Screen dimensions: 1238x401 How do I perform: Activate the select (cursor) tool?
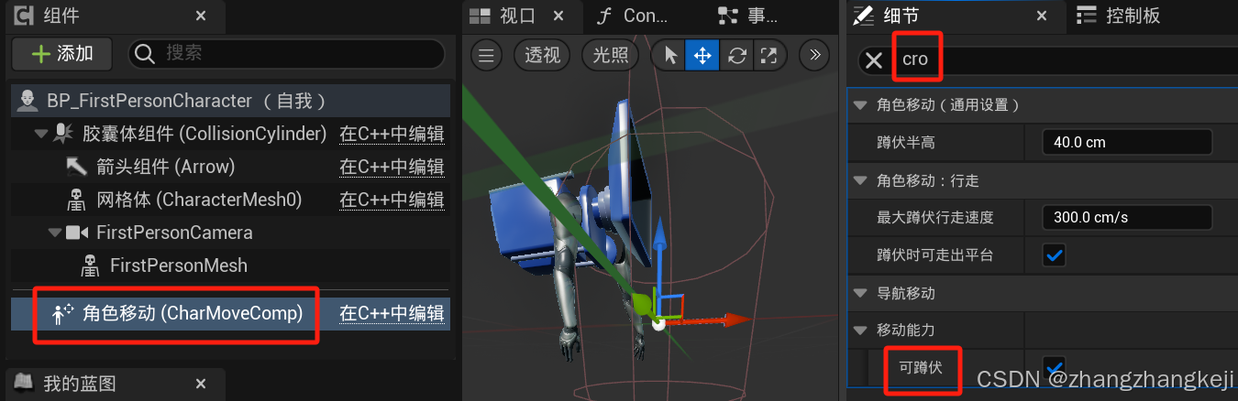[x=670, y=56]
